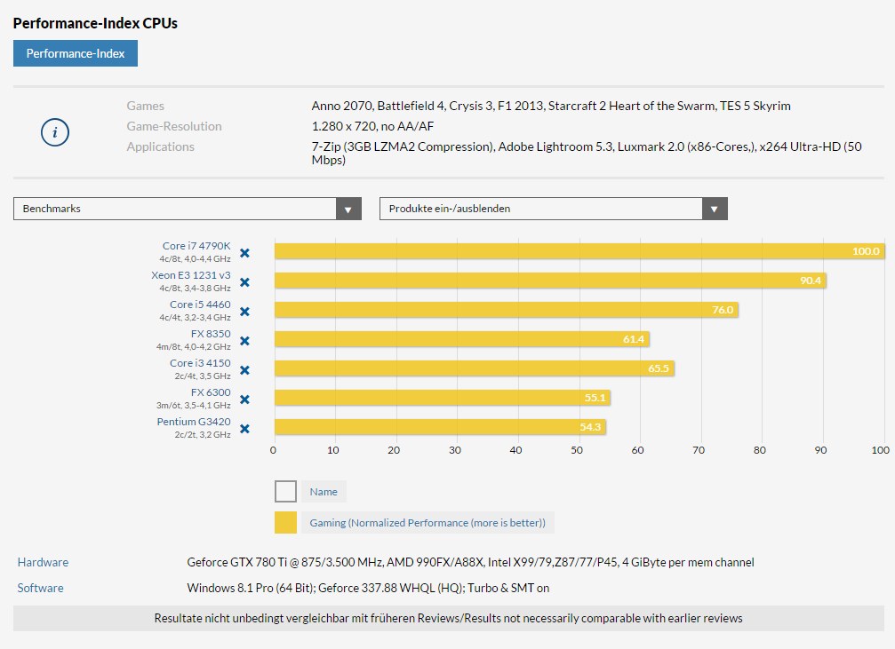Click the X icon beside FX 6300

pyautogui.click(x=244, y=400)
